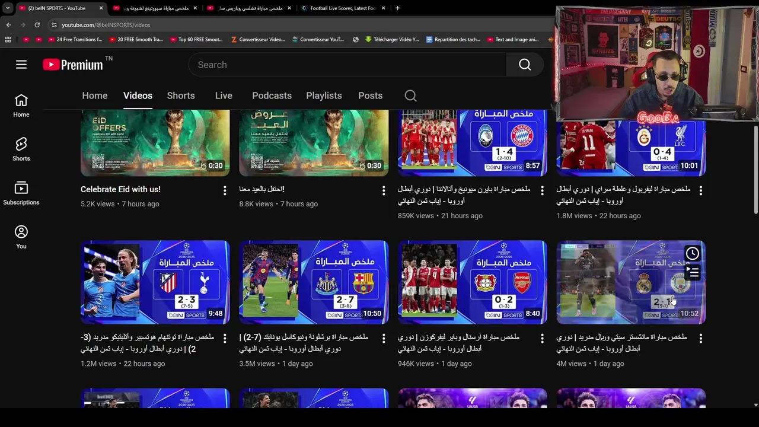Open the Liverpool Galatasaray video title link
The image size is (759, 427).
(623, 195)
